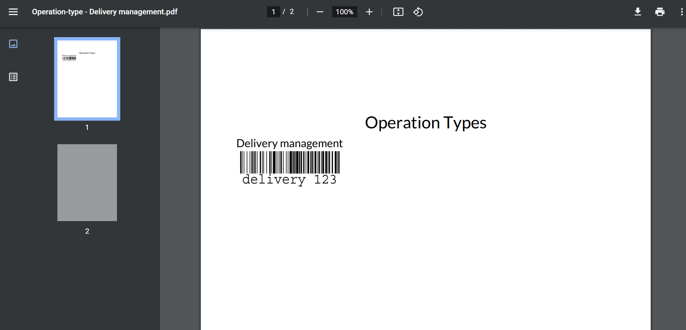
Task: Click the delivery 123 barcode
Action: click(x=290, y=168)
